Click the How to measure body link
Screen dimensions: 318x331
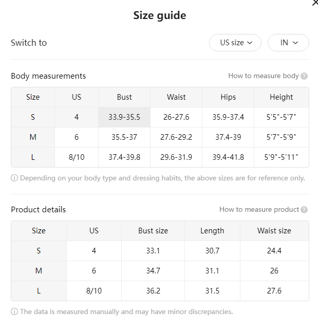coord(264,76)
